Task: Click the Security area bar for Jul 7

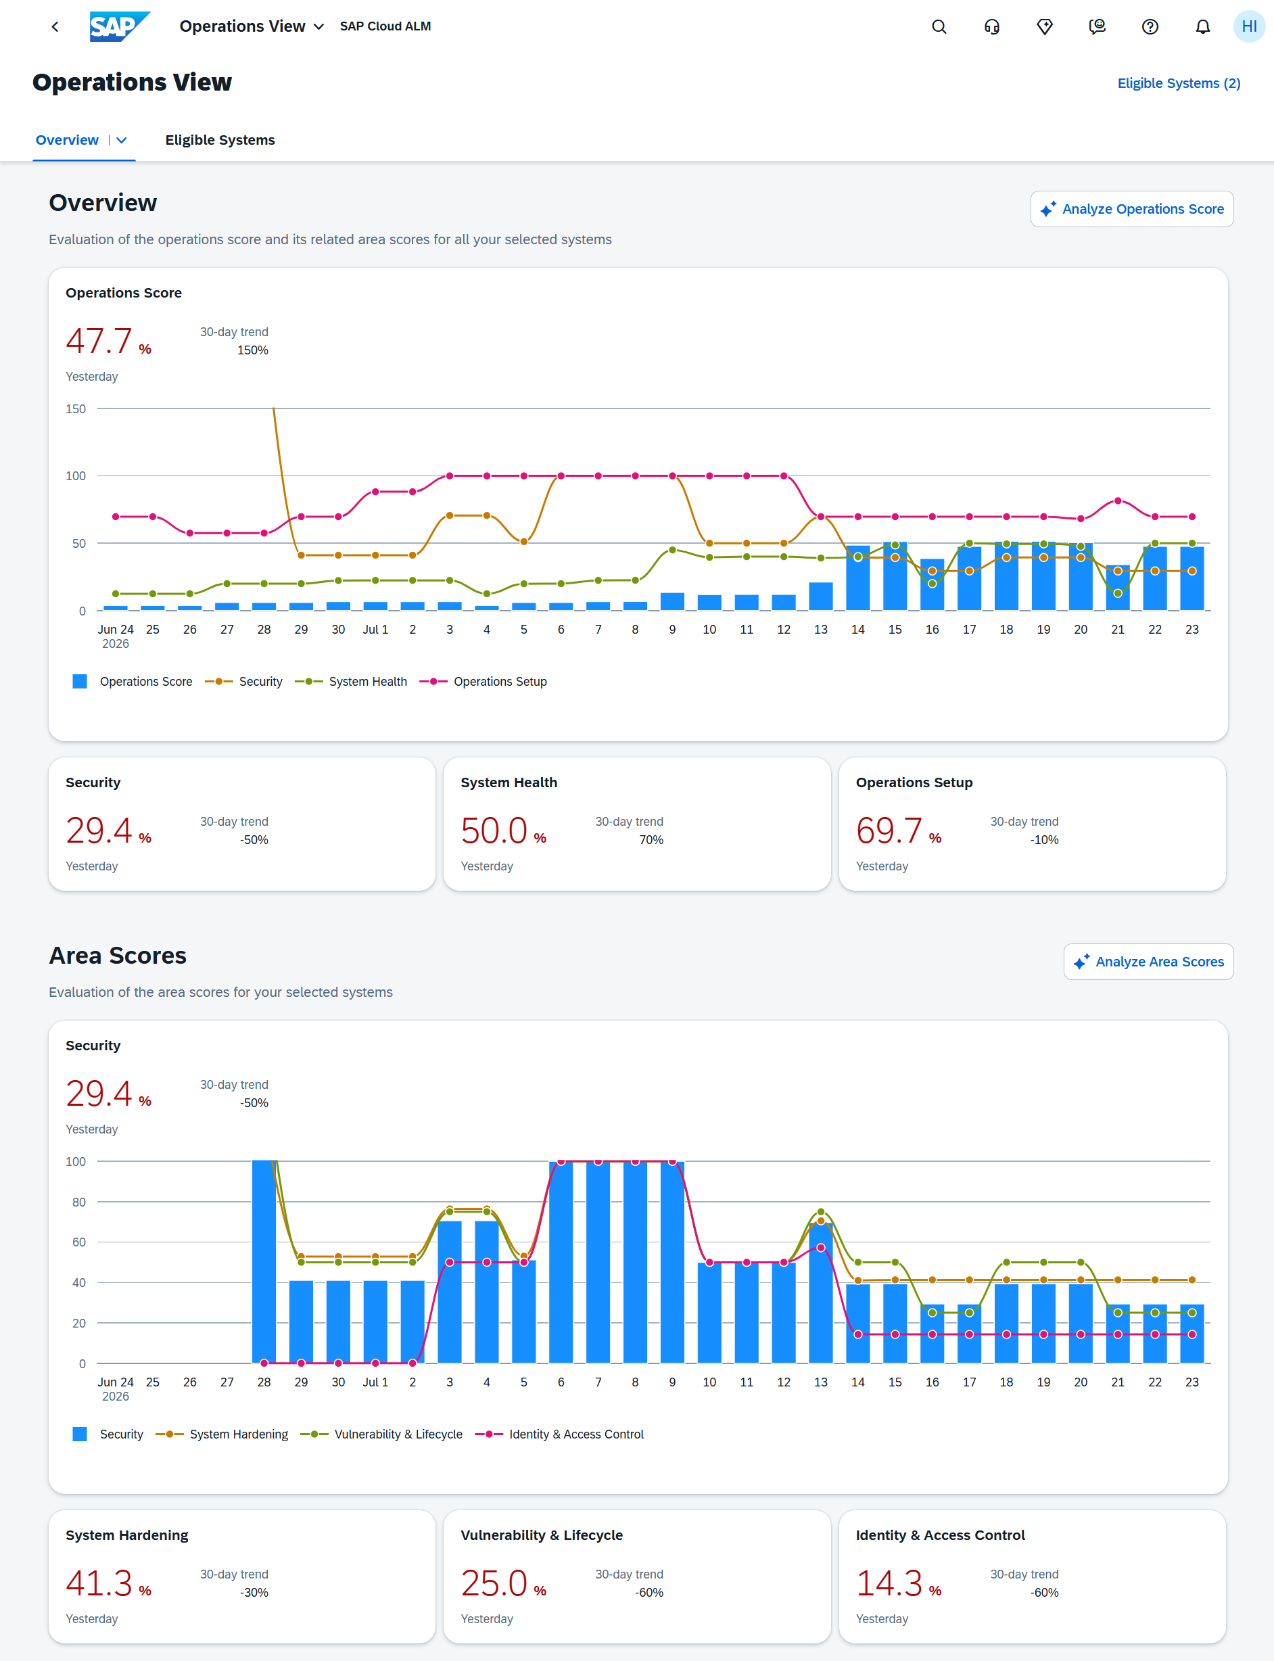Action: pyautogui.click(x=598, y=1262)
